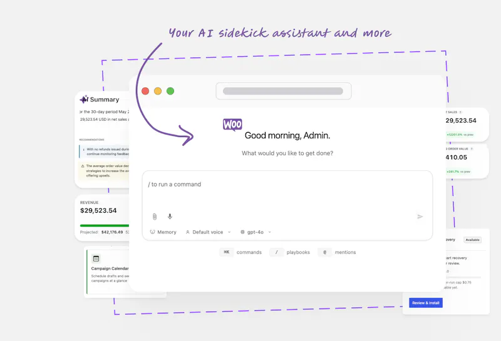Image resolution: width=501 pixels, height=341 pixels.
Task: Click the 410.05 order value figure
Action: (x=457, y=158)
